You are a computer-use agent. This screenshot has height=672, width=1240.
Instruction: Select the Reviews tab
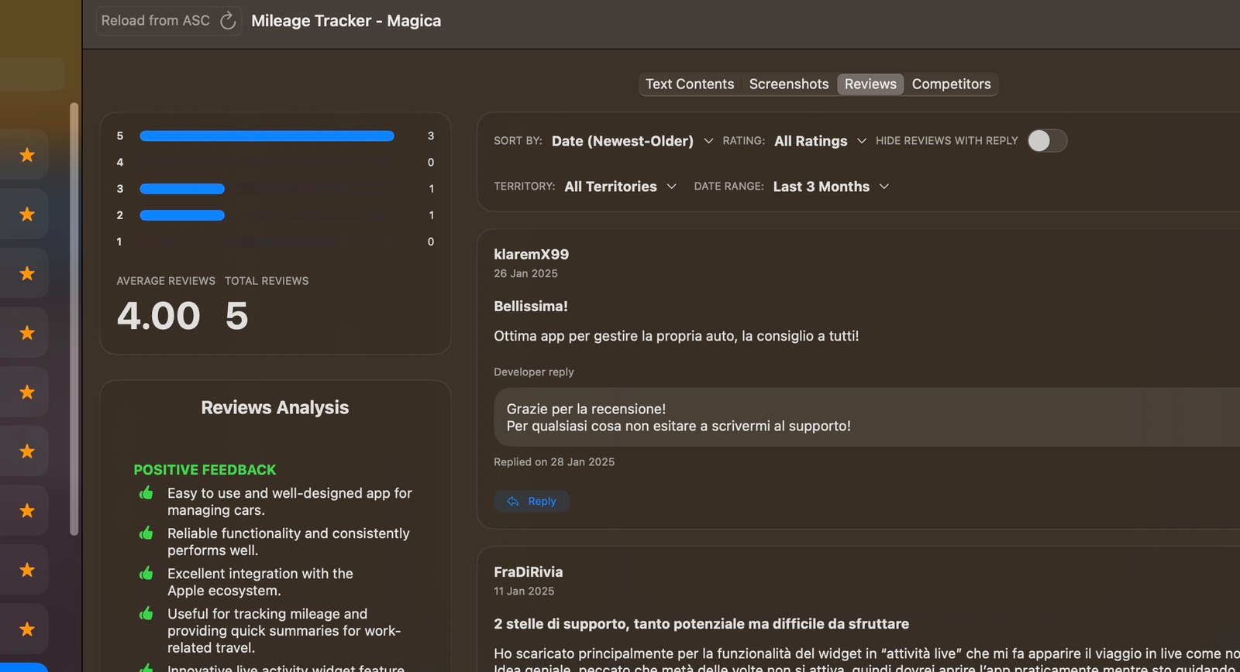870,84
